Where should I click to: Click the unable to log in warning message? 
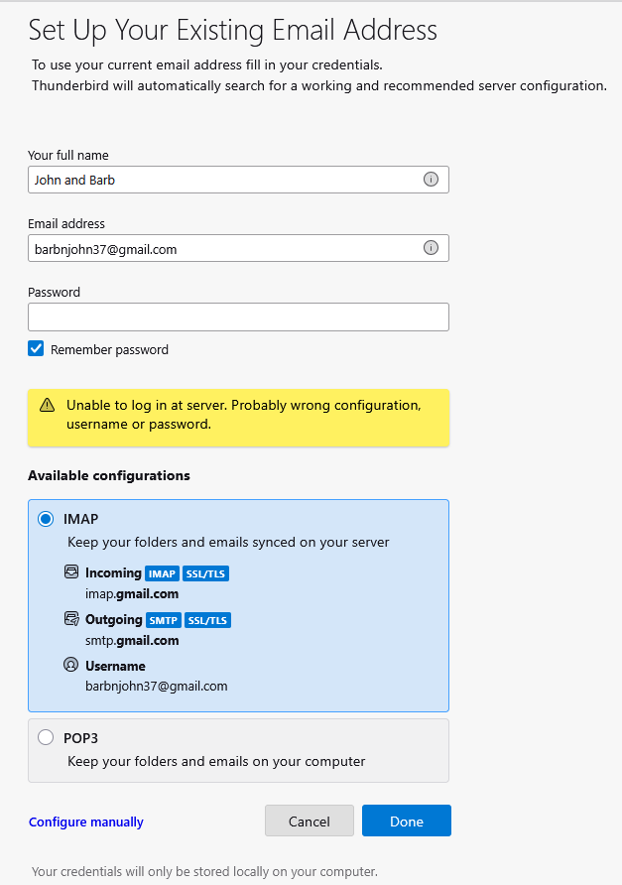(243, 415)
